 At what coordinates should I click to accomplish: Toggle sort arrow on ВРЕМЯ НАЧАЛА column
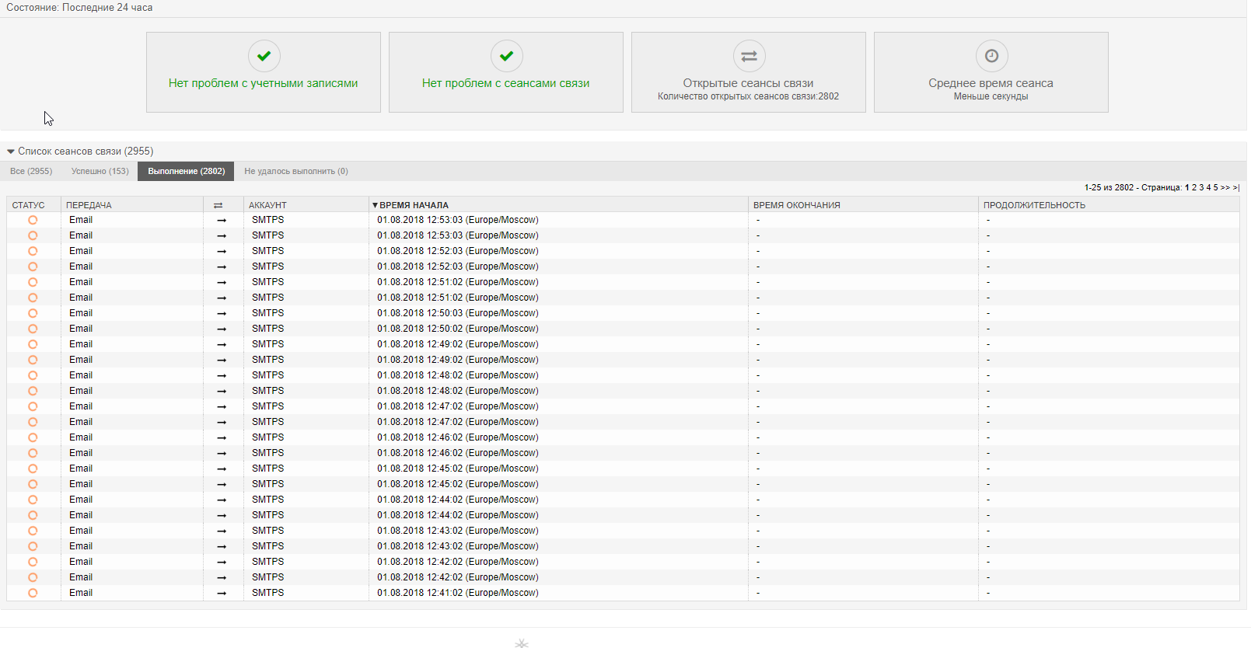[x=375, y=205]
